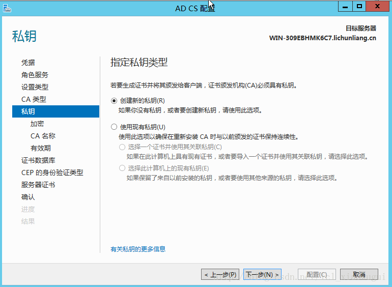Viewport: 392px width, 287px height.
Task: Go to 'CEP 的身份验证类型' step
Action: click(x=52, y=173)
